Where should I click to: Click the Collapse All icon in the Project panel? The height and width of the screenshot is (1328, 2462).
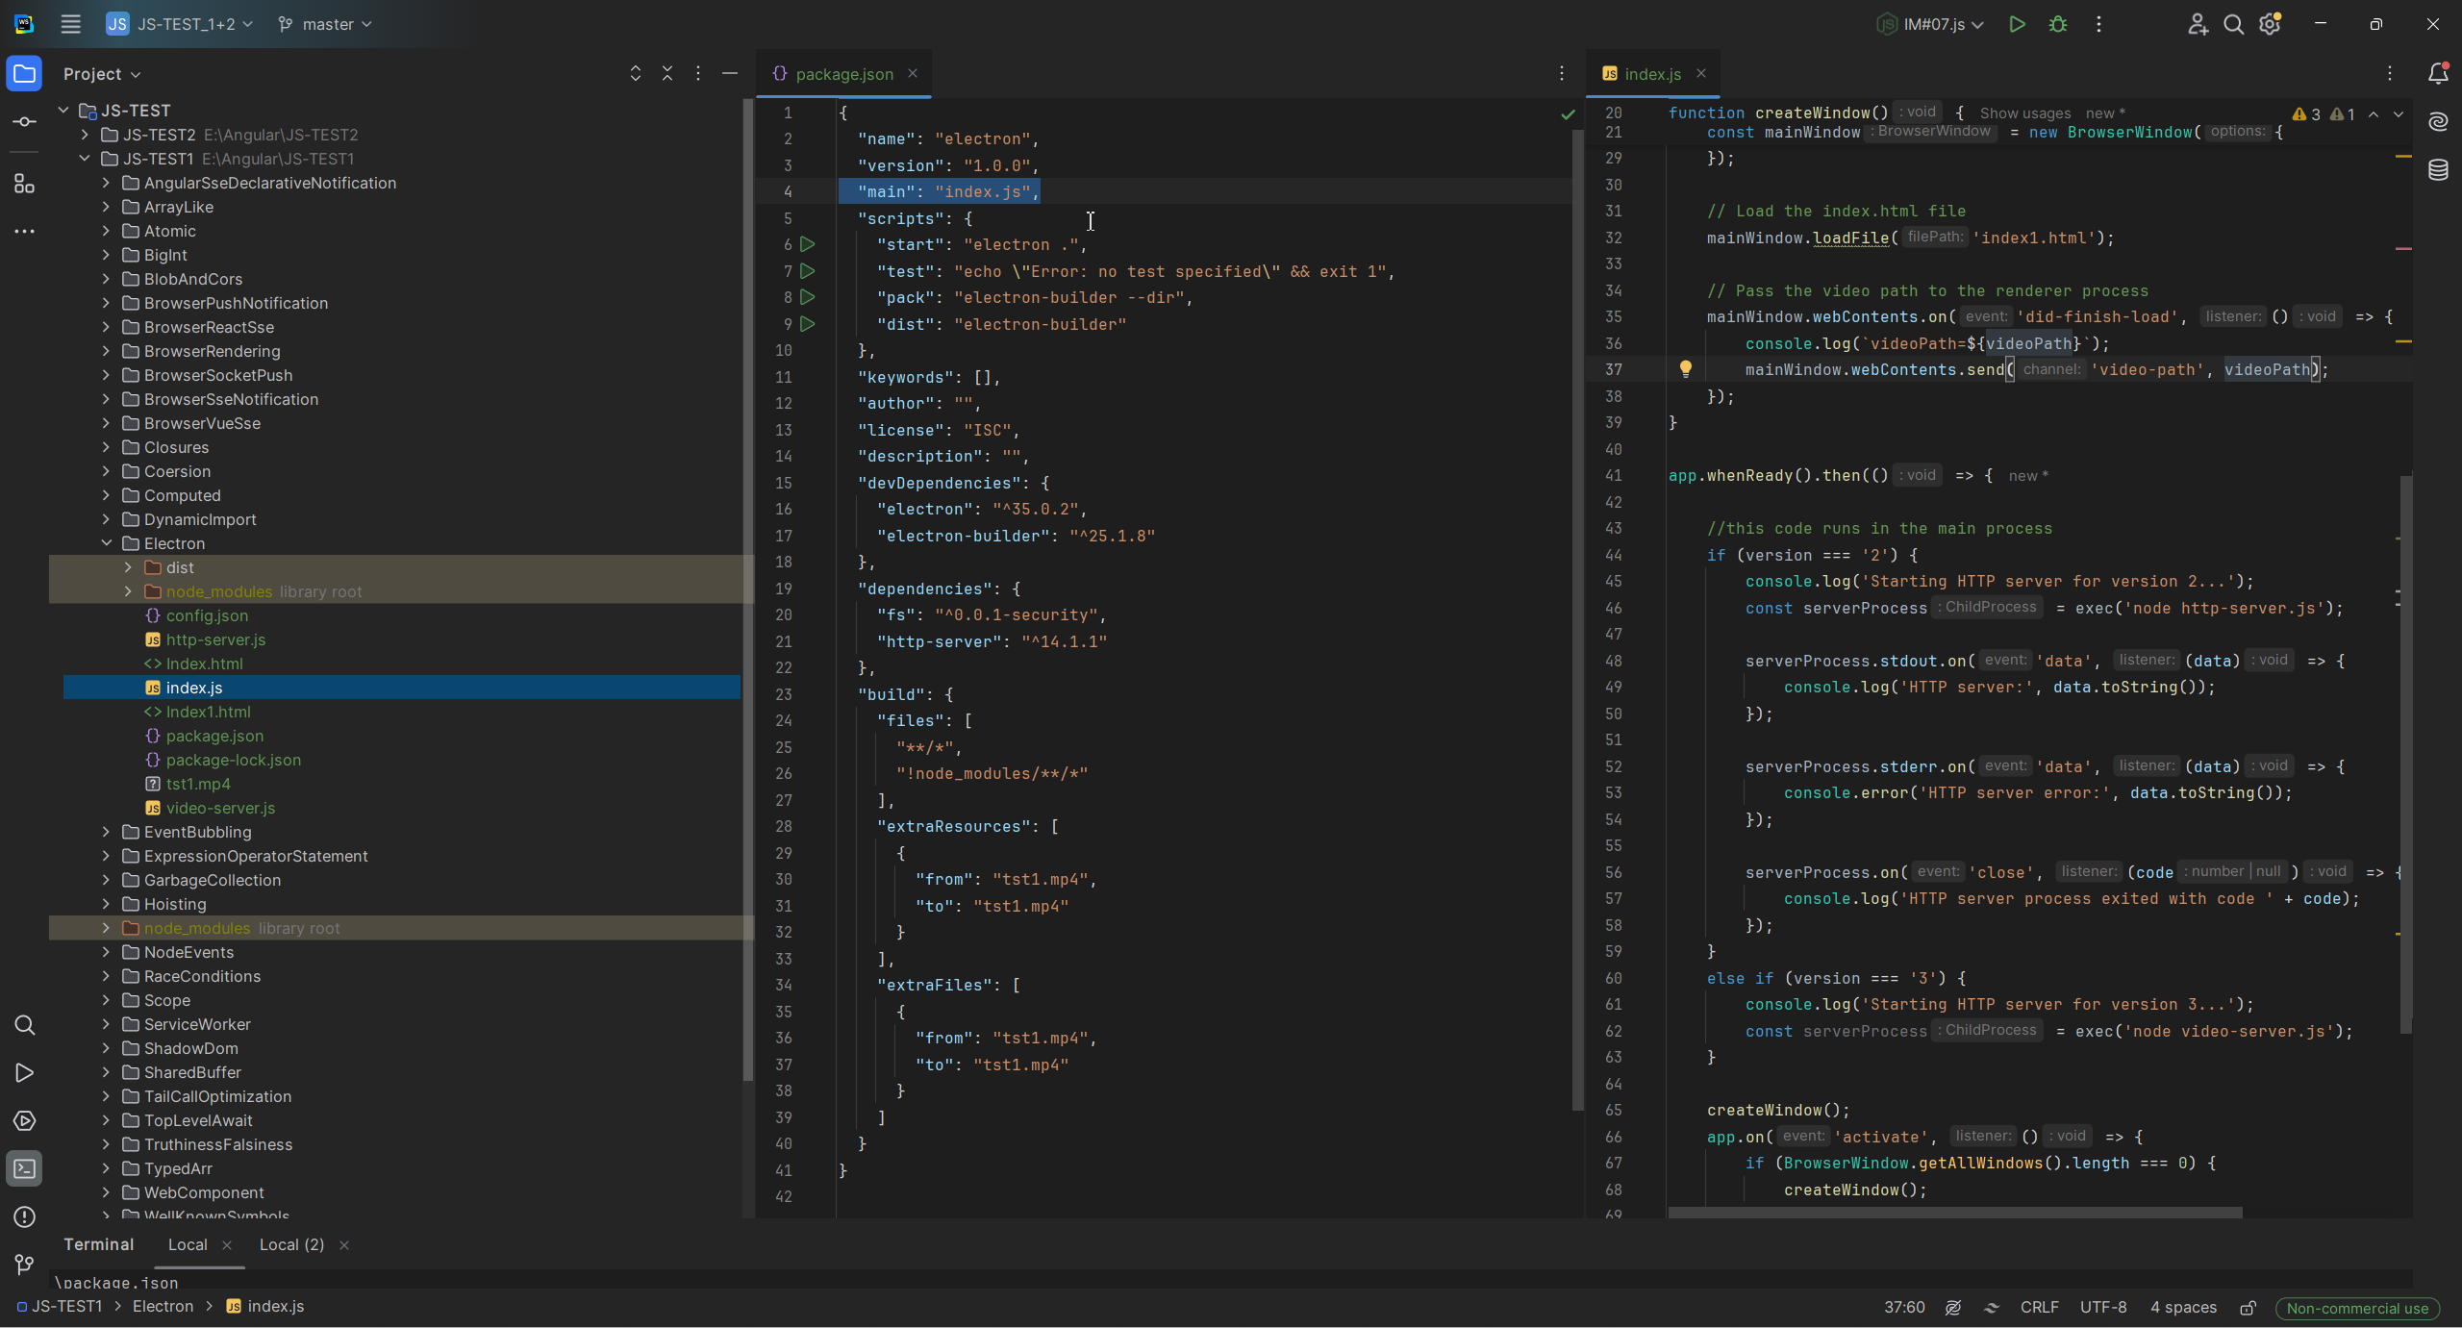667,74
